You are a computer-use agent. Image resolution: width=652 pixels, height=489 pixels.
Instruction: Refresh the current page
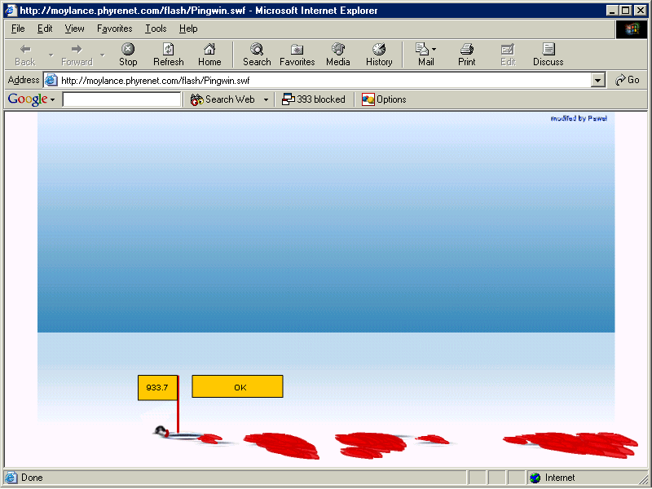click(168, 55)
